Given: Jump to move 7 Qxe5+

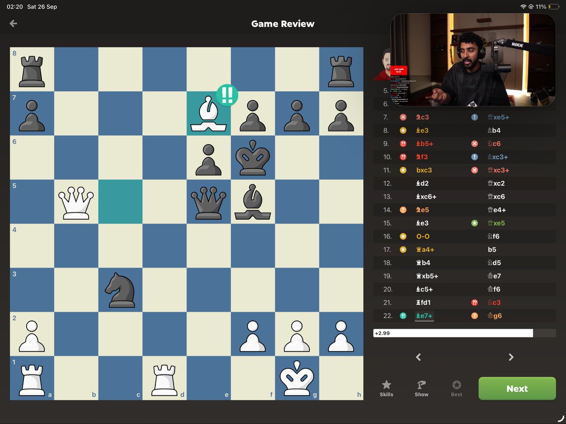Looking at the screenshot, I should click(499, 117).
